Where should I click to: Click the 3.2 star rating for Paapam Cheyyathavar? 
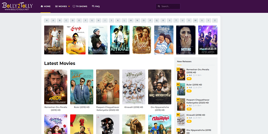pyautogui.click(x=189, y=106)
